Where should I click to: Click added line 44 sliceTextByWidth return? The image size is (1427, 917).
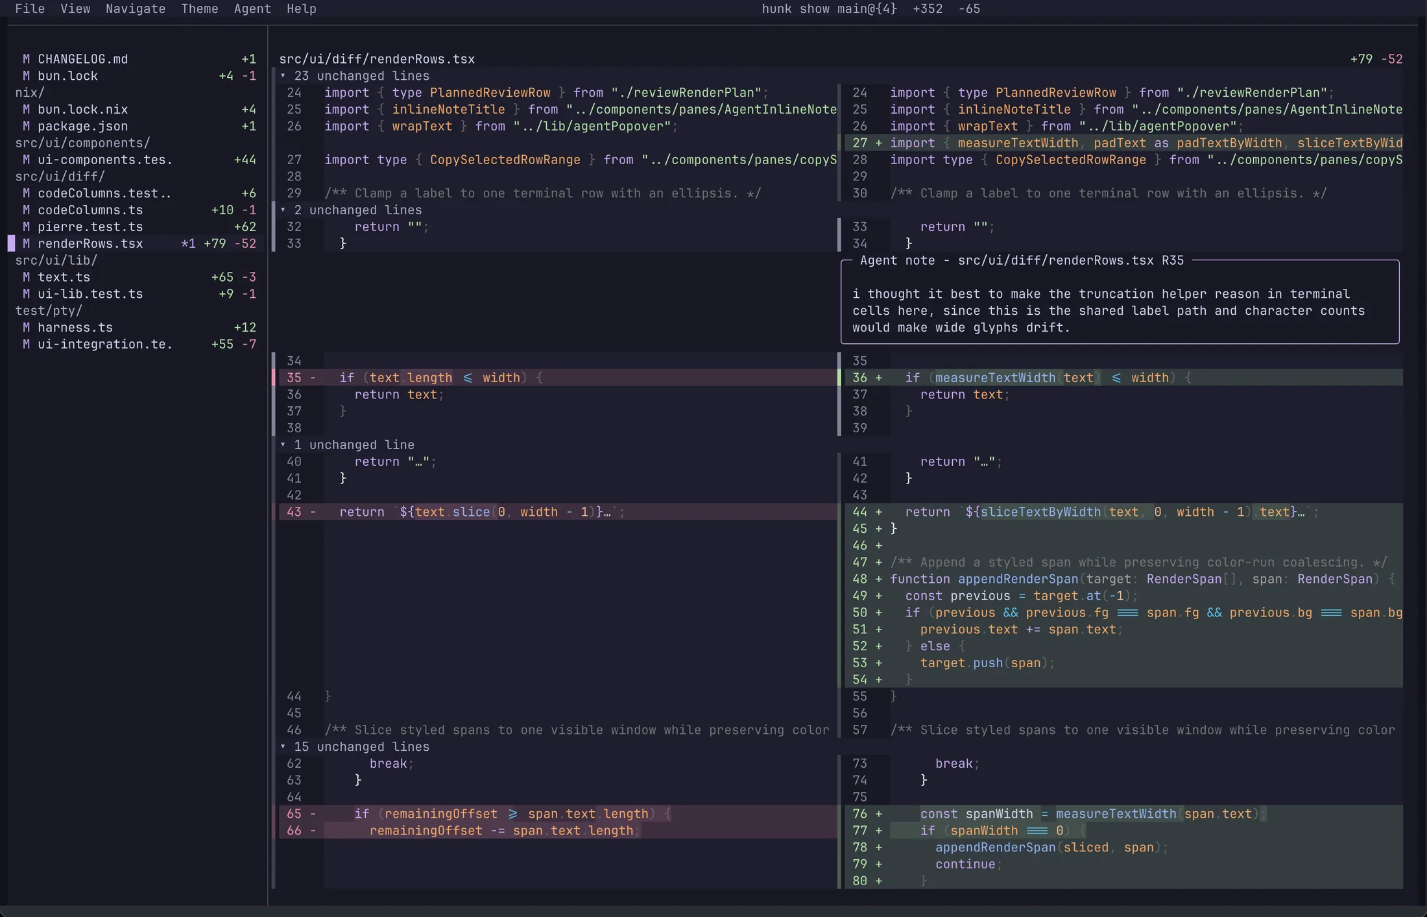pos(1123,512)
